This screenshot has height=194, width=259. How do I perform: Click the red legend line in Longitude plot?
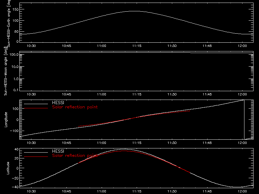[36, 108]
